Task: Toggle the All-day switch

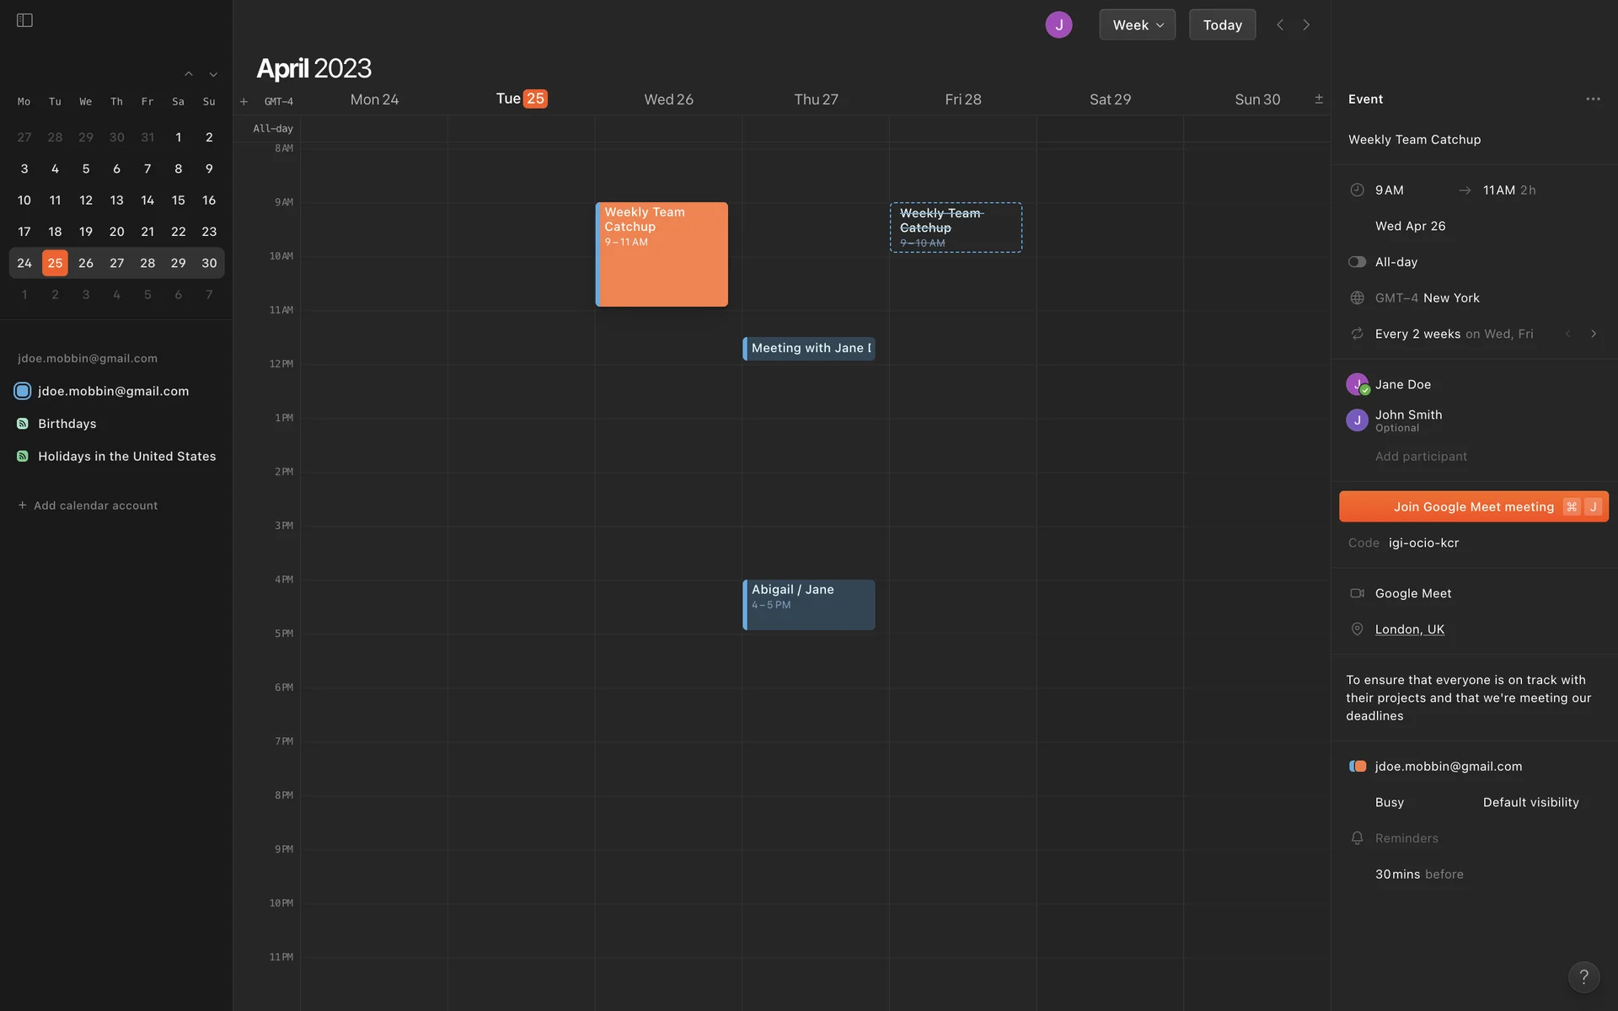Action: click(x=1357, y=262)
